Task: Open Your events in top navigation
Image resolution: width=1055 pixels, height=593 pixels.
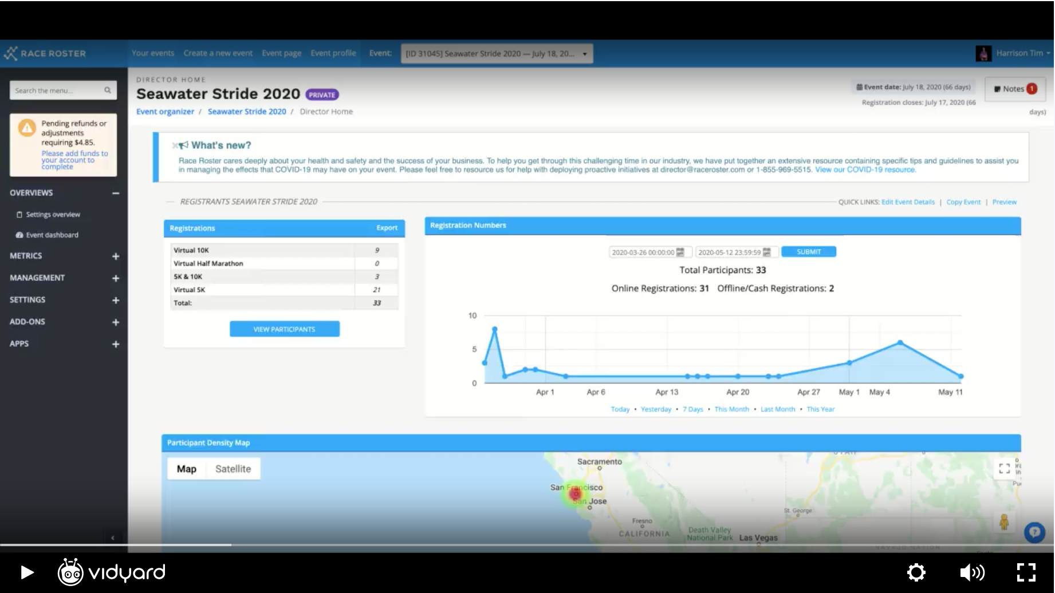Action: click(153, 53)
